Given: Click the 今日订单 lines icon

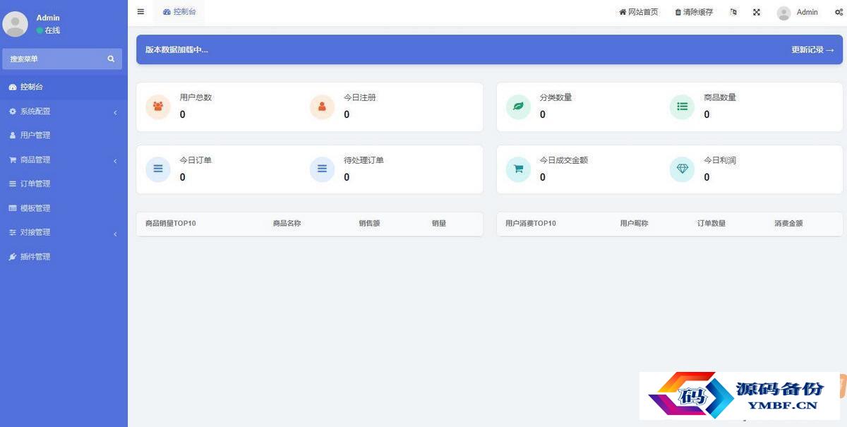Looking at the screenshot, I should pyautogui.click(x=158, y=169).
